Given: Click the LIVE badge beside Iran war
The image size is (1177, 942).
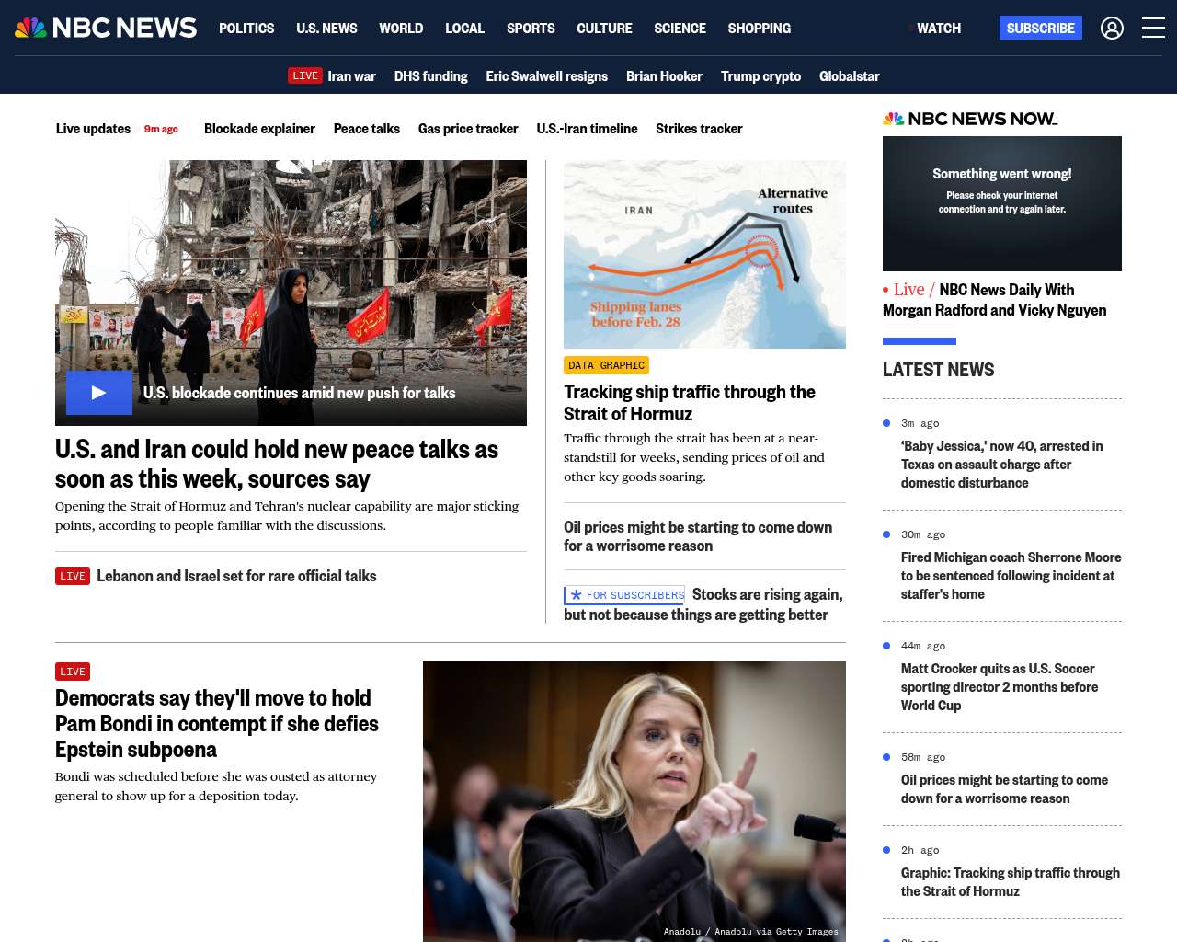Looking at the screenshot, I should 305,76.
